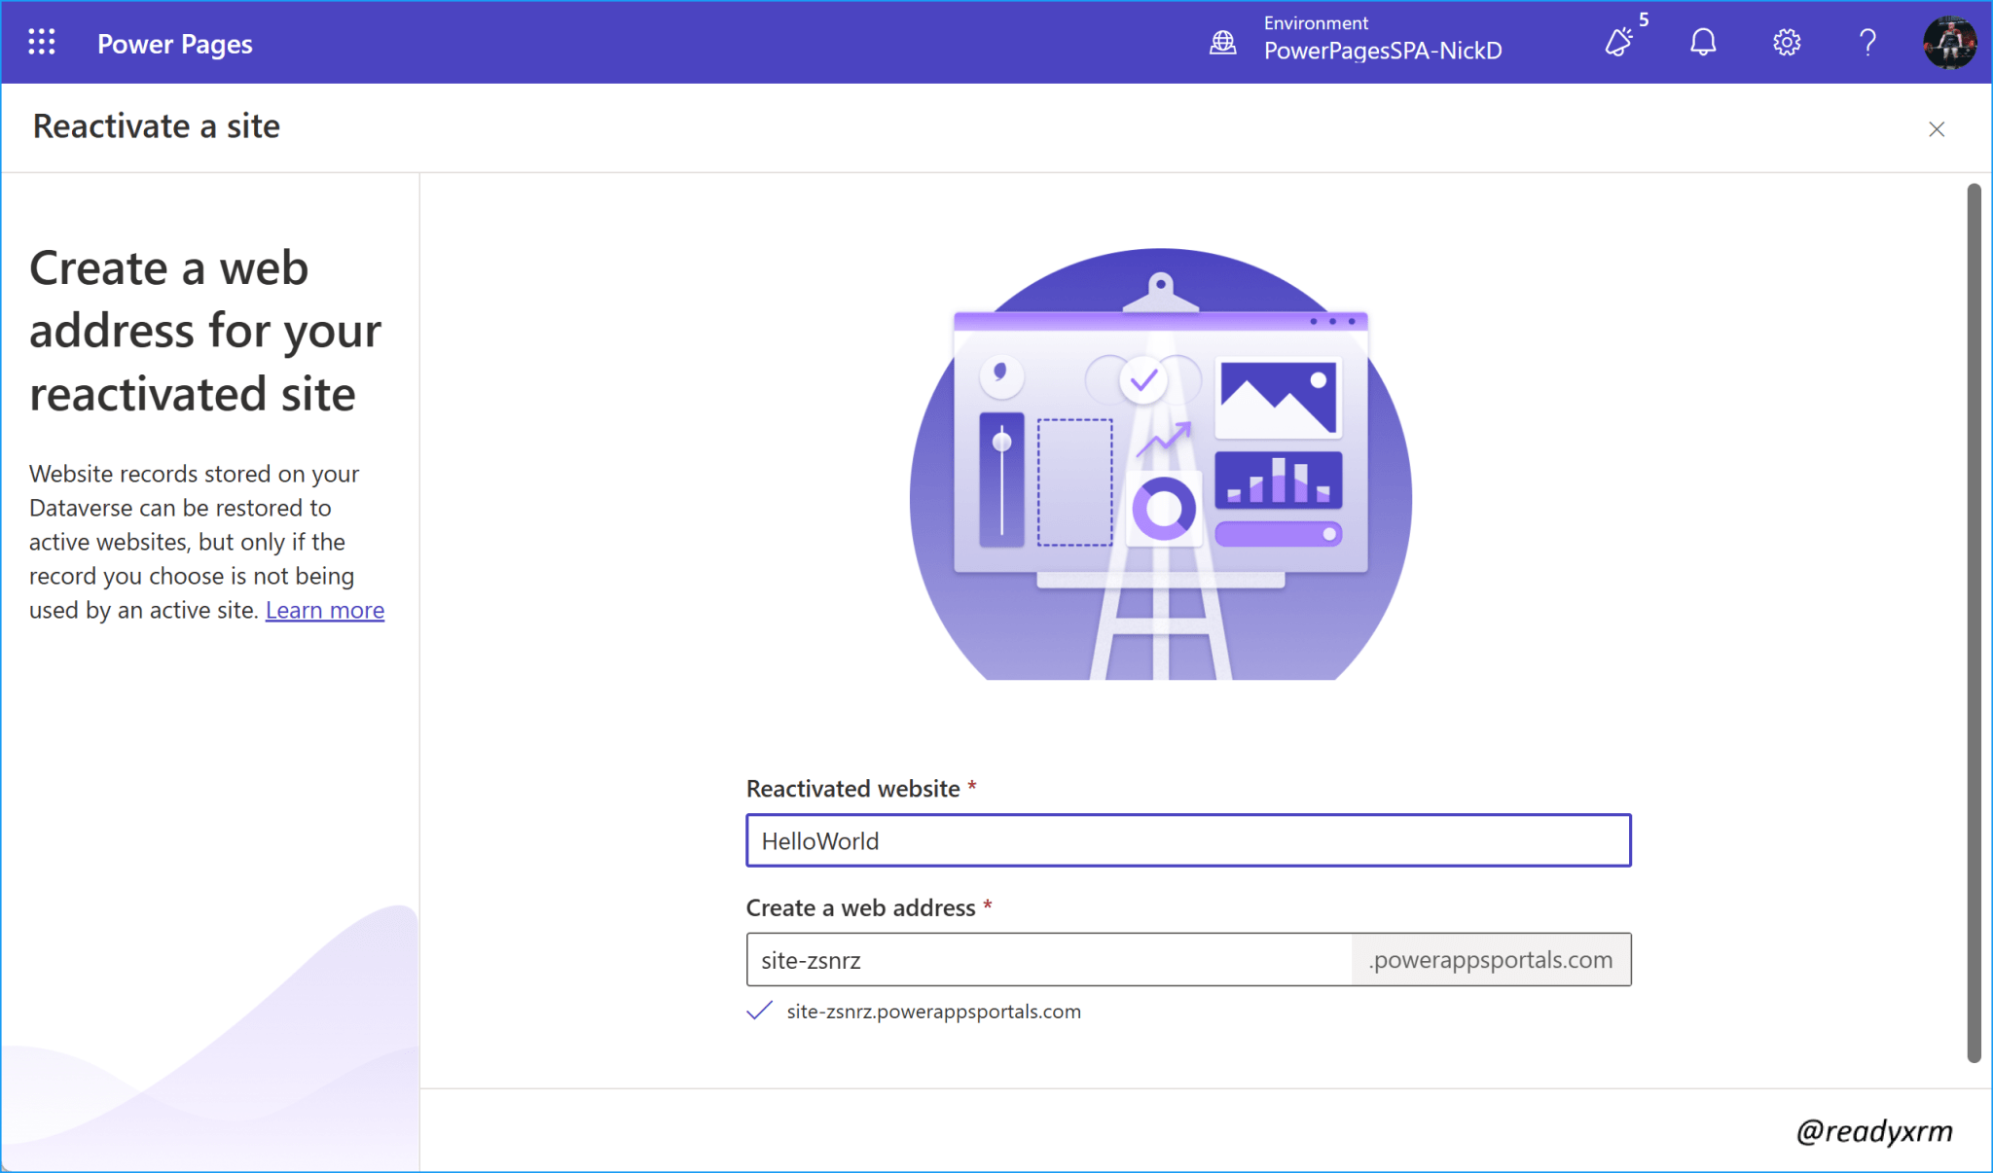The image size is (1993, 1173).
Task: Click the environment globe icon
Action: point(1223,42)
